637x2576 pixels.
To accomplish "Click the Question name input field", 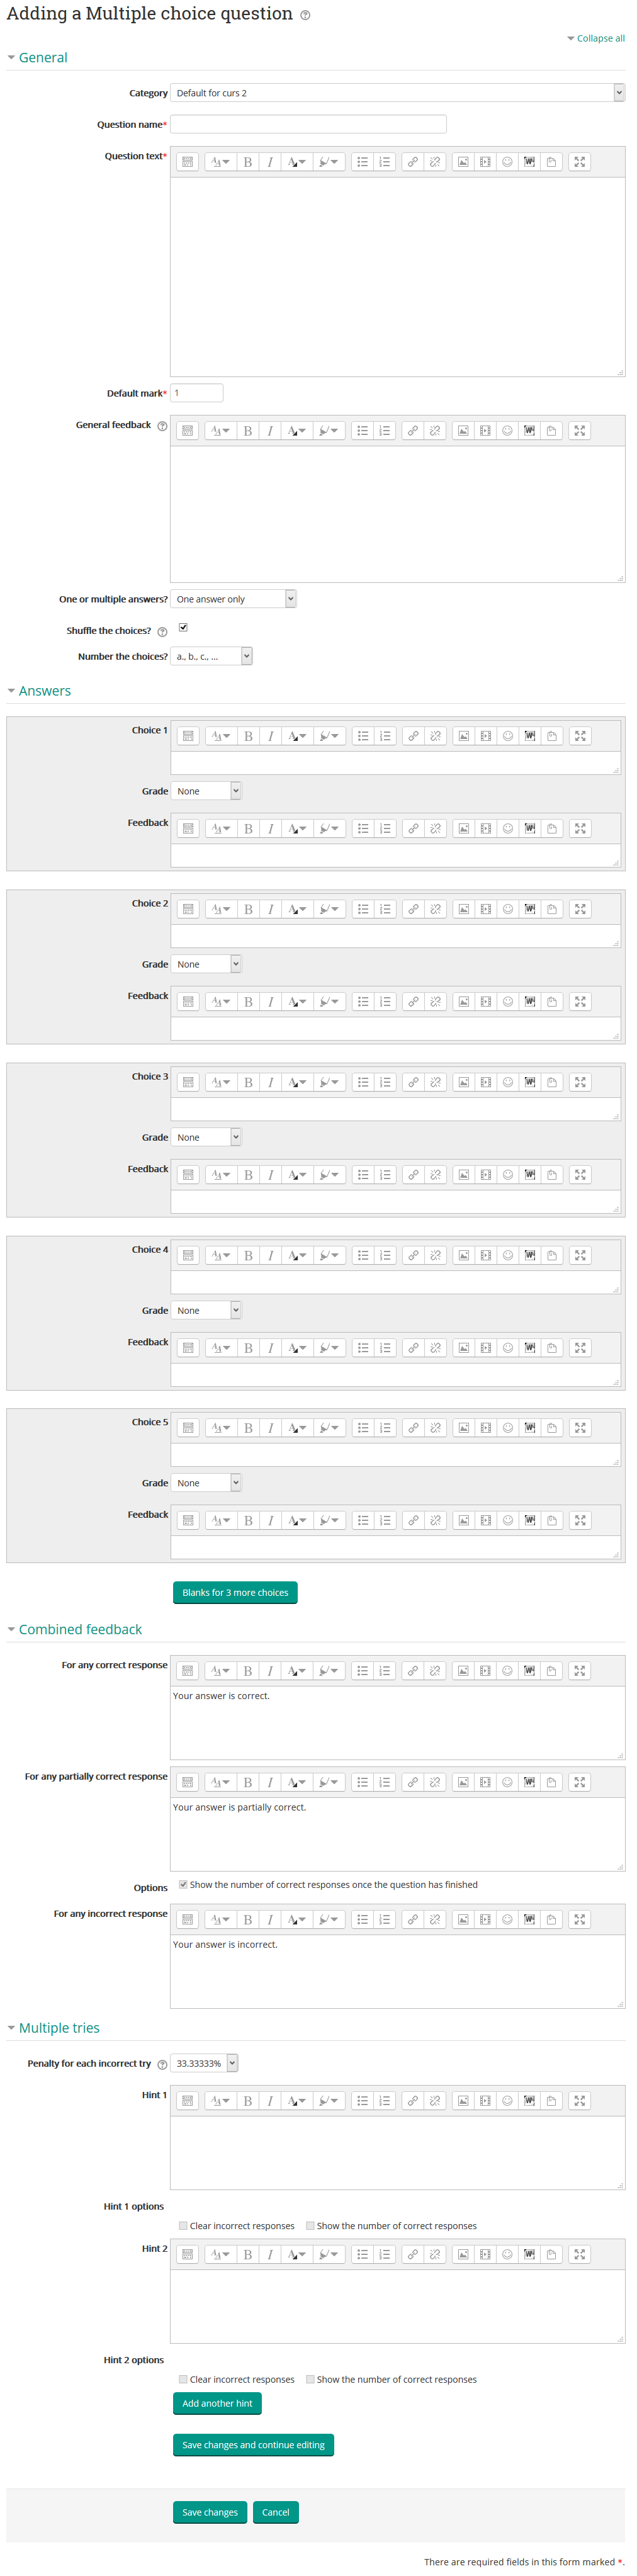I will pos(309,124).
